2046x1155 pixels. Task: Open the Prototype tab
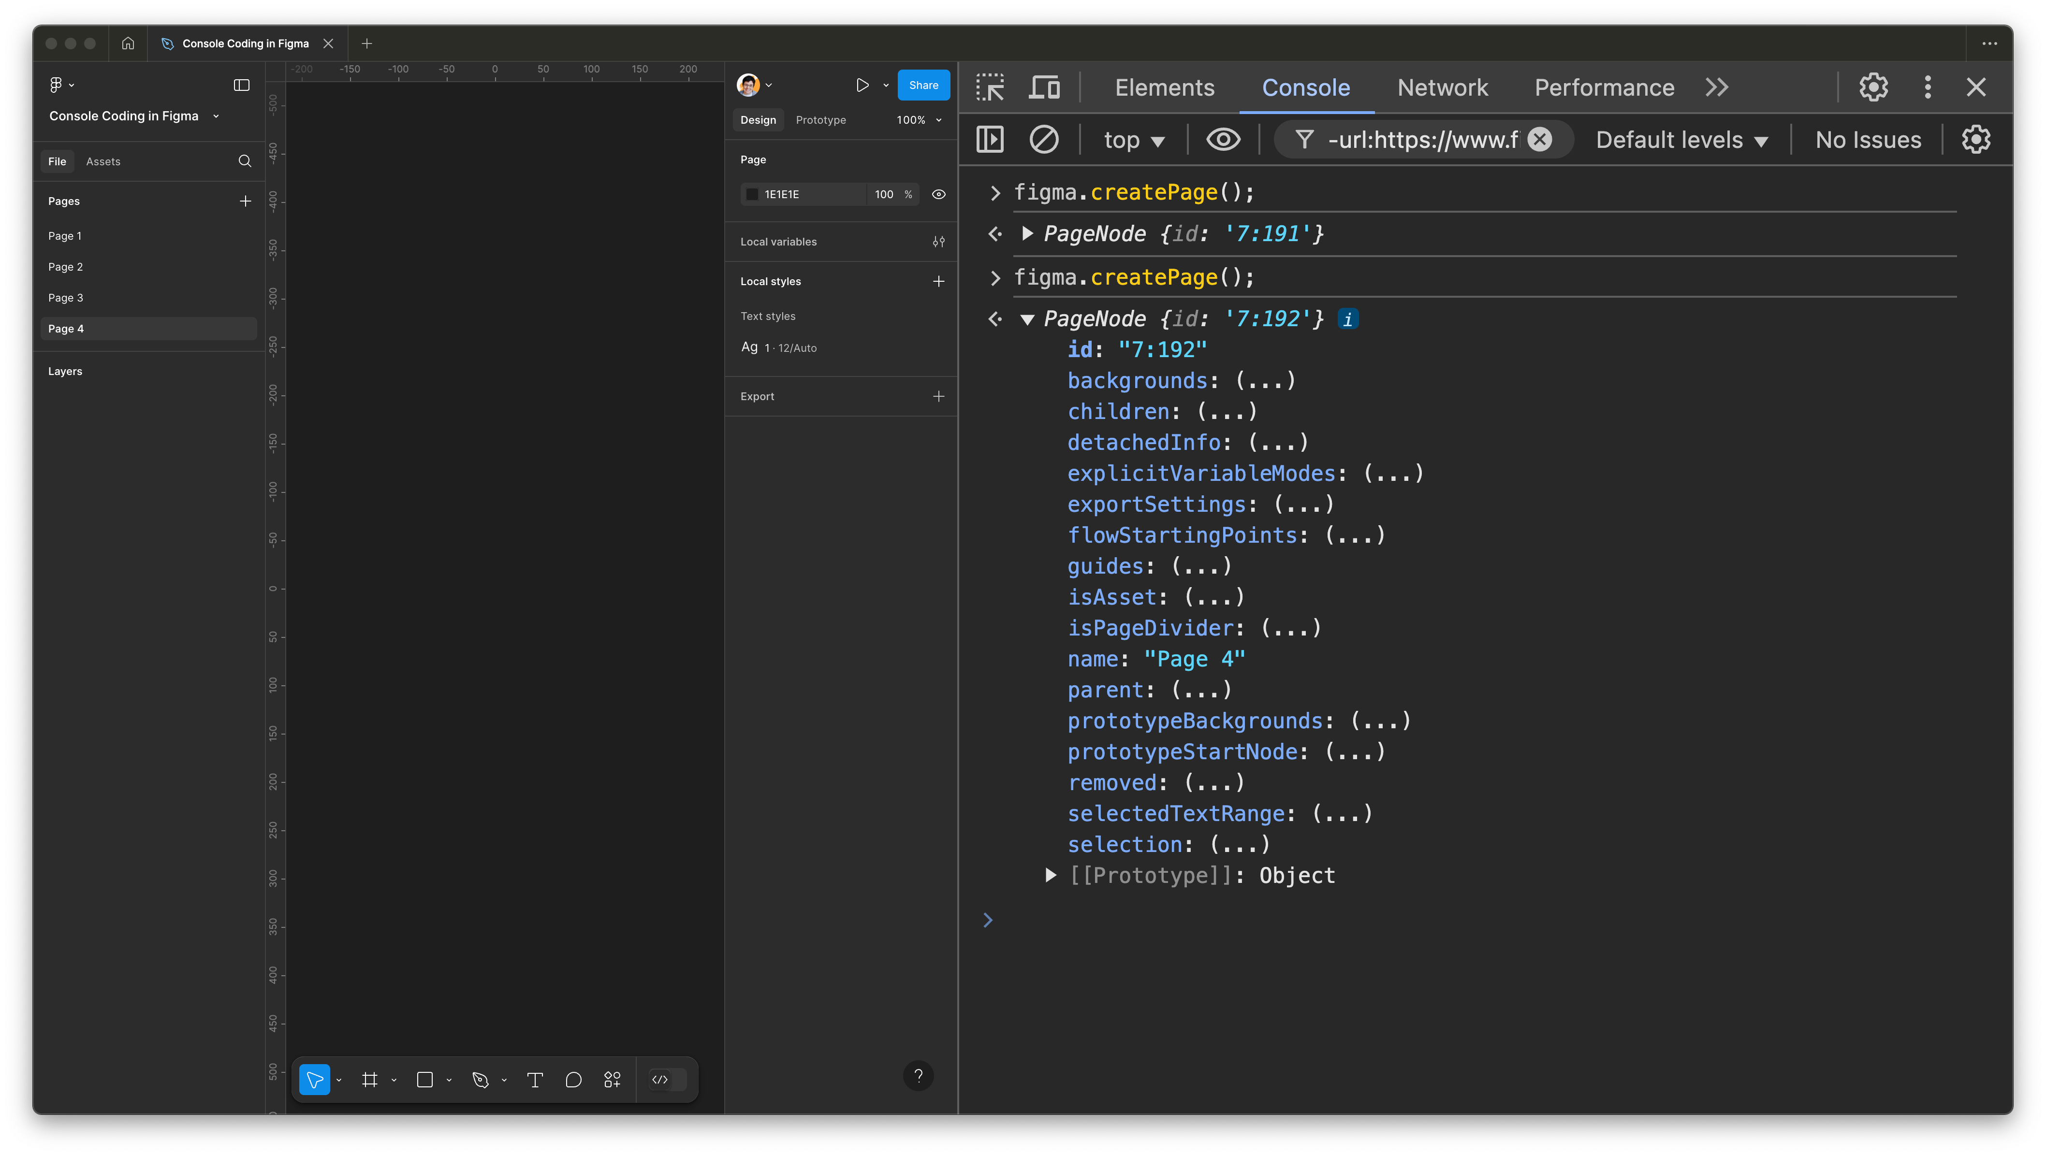coord(820,120)
